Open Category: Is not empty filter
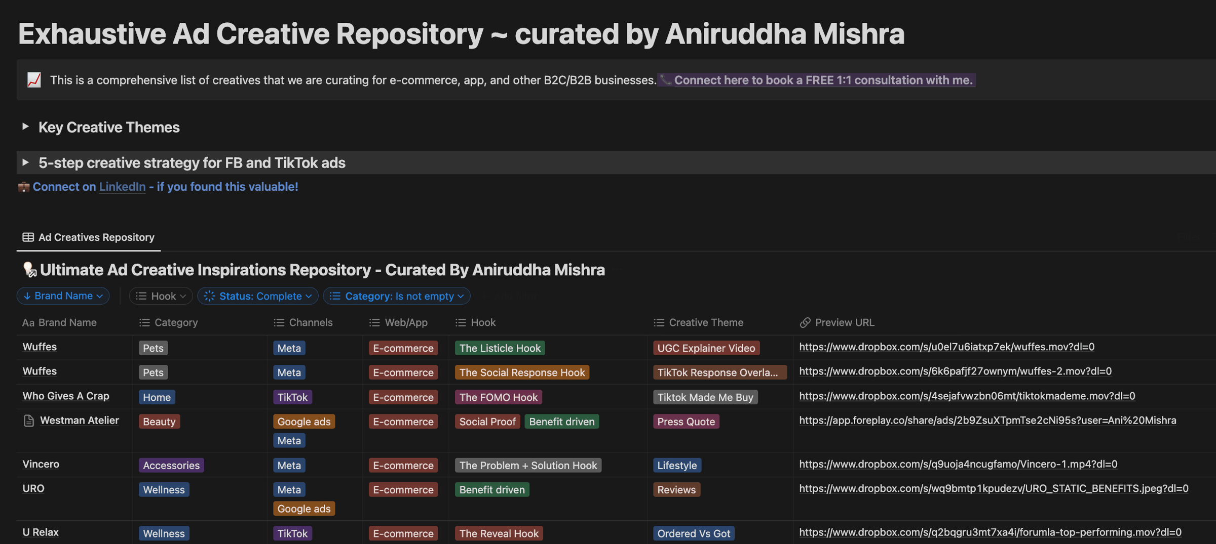 (397, 296)
